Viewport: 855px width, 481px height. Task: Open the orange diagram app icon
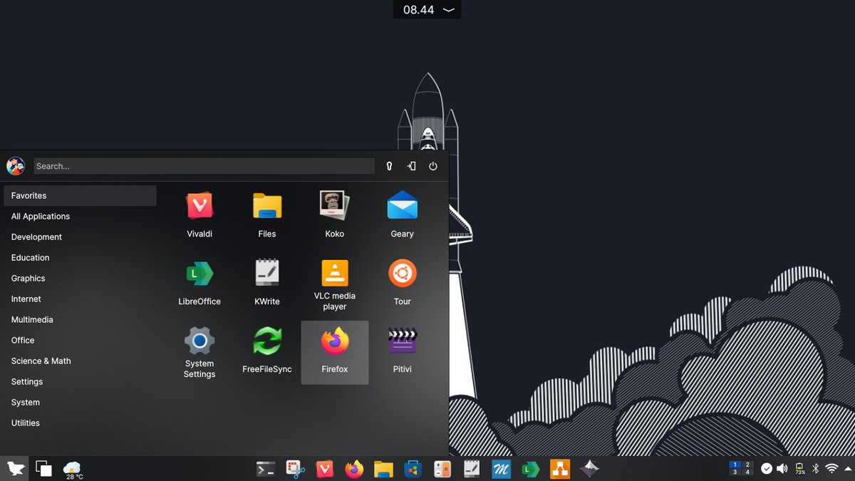coord(560,469)
